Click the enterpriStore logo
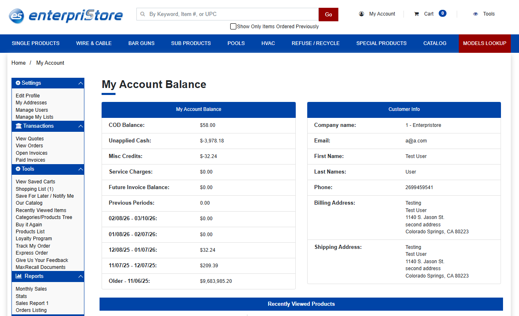Image resolution: width=519 pixels, height=316 pixels. coord(66,16)
